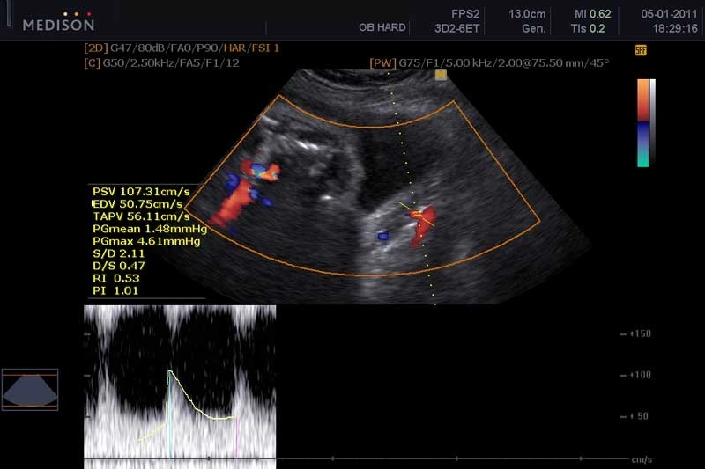Click the probe orientation marker above the scan
This screenshot has width=705, height=469.
441,74
